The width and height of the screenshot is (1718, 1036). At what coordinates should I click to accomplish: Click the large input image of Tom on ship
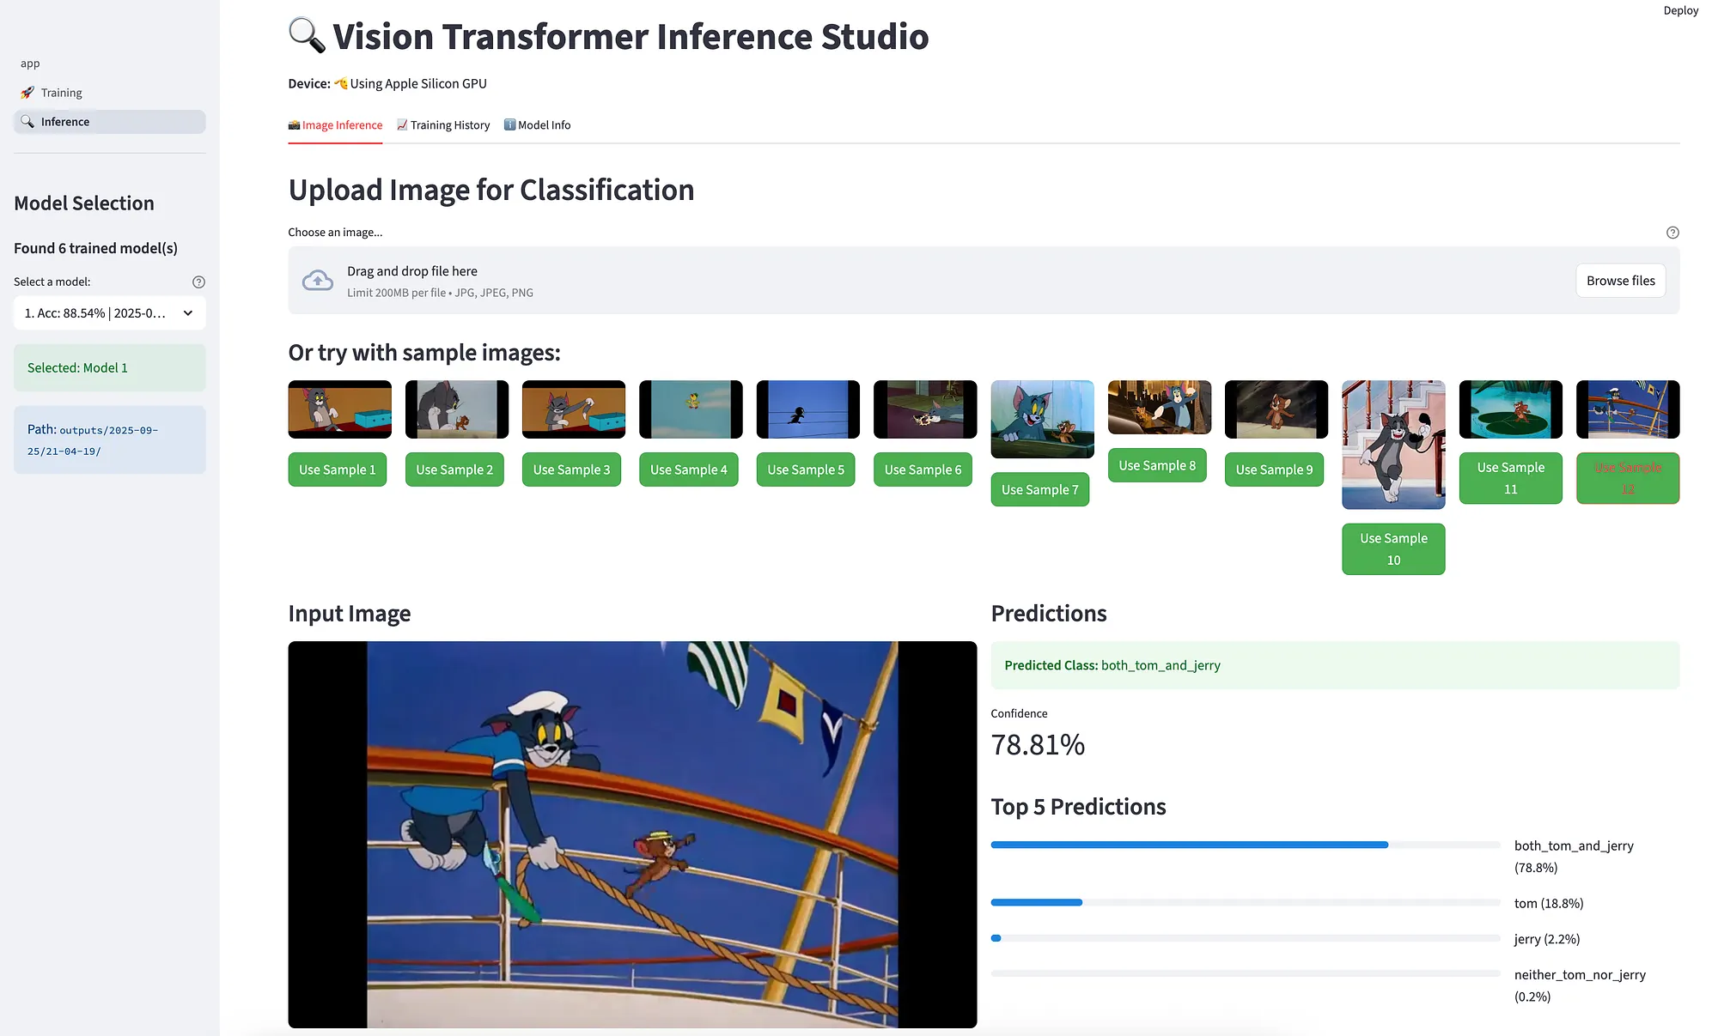click(632, 834)
